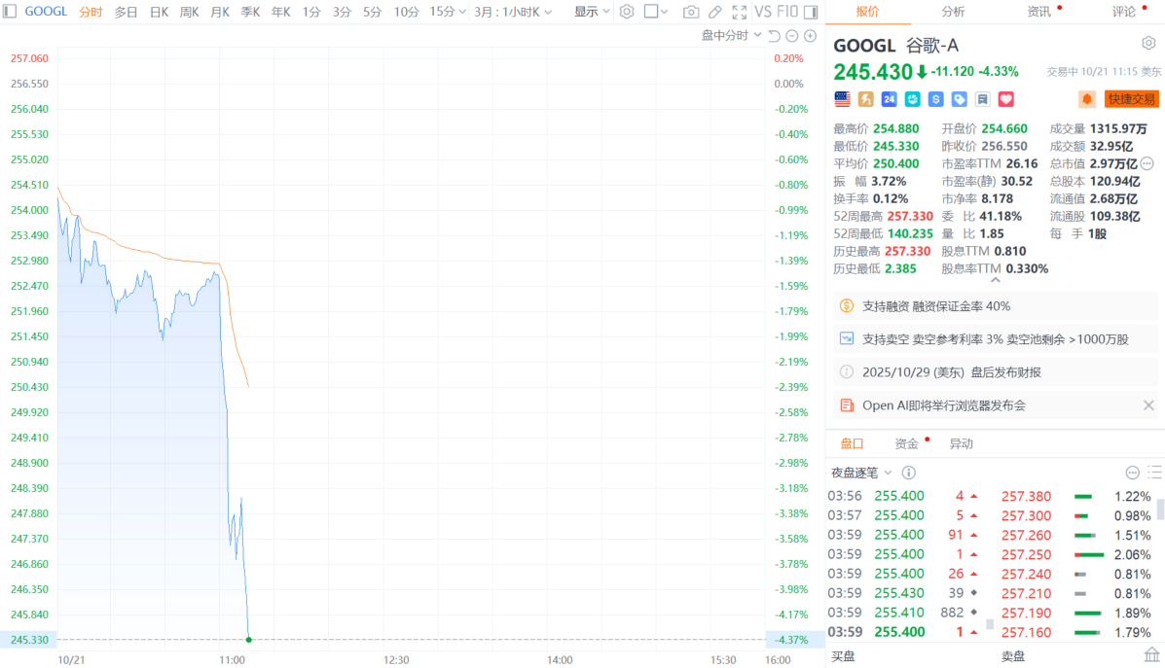Switch to 资金 capital flow tab
Viewport: 1165px width, 668px height.
[x=906, y=443]
